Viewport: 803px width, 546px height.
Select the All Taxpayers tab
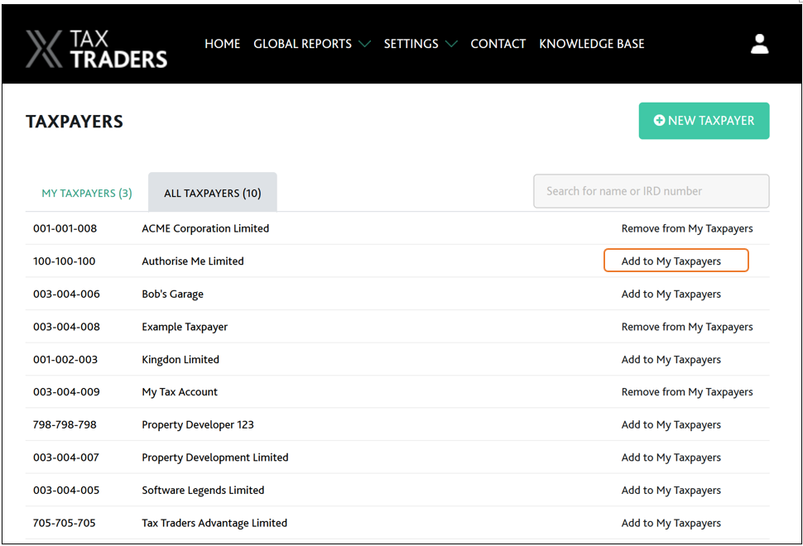pyautogui.click(x=212, y=194)
